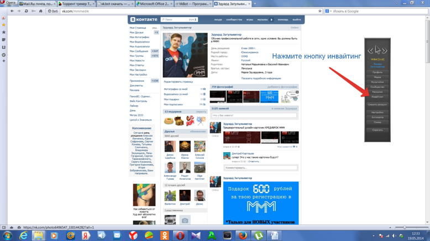Open Firefox from taskbar

coord(243,235)
